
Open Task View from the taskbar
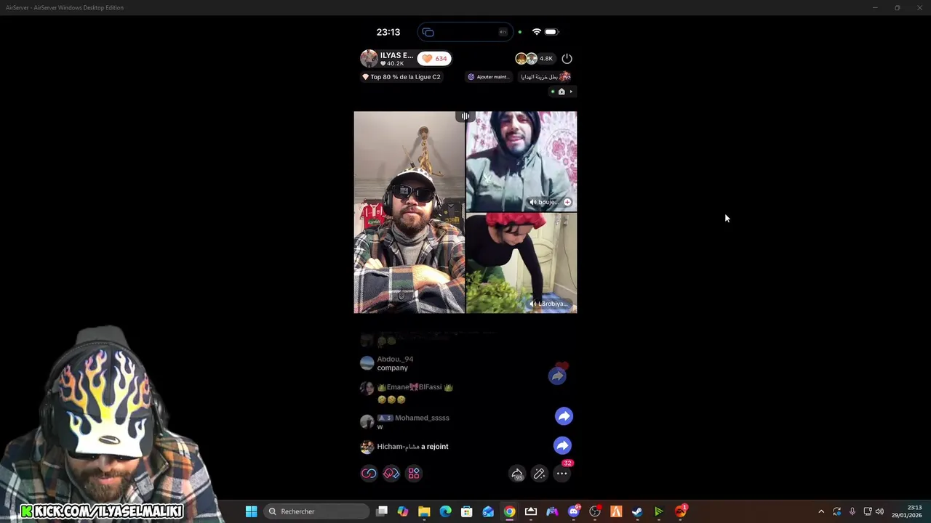point(382,511)
